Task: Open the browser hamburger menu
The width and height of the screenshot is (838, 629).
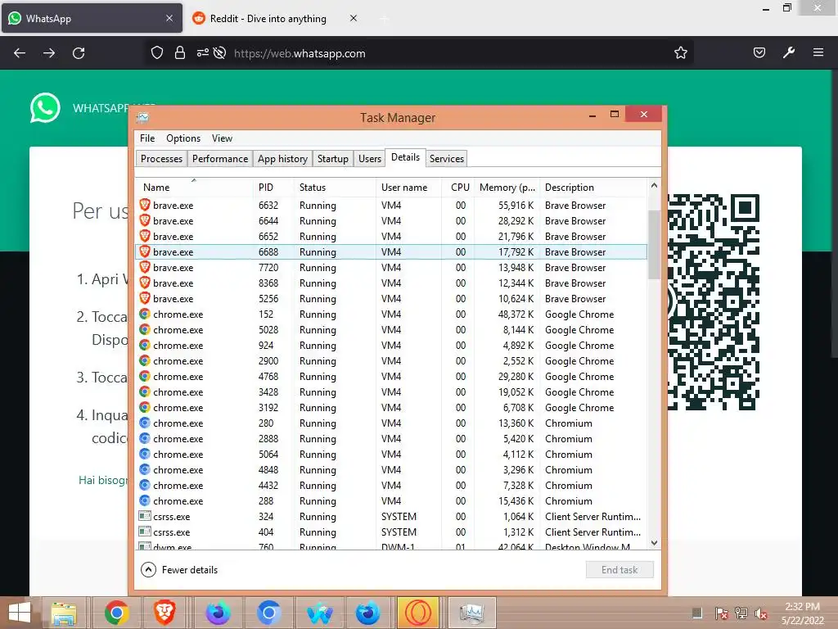Action: tap(818, 52)
